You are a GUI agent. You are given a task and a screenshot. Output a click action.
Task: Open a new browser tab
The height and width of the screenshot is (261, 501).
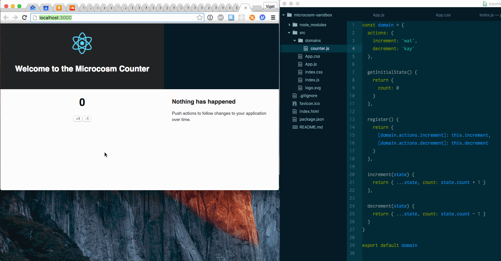(x=257, y=8)
